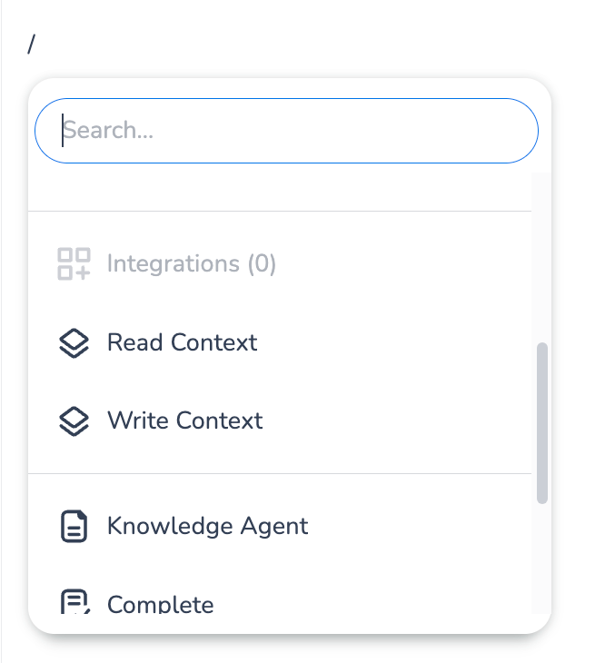Select Knowledge Agent from the menu
Screen dimensions: 605x663
click(207, 527)
